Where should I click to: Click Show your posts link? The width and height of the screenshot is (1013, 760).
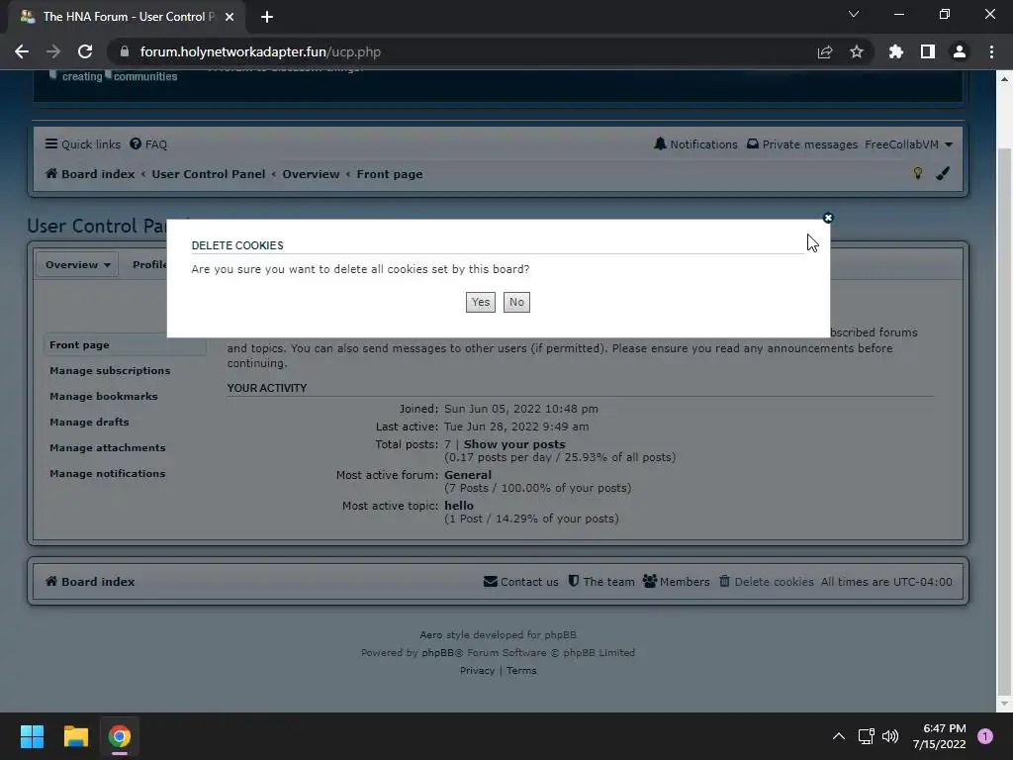514,444
